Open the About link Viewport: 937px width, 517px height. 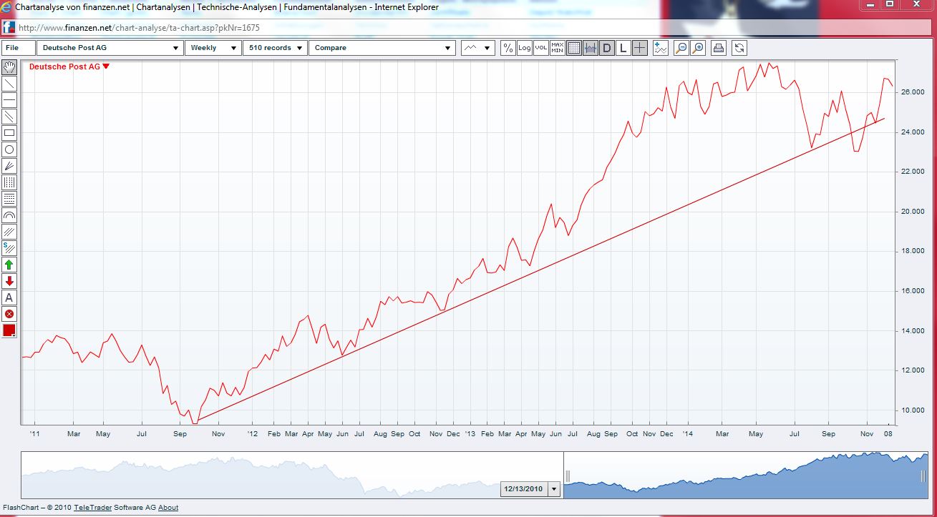[168, 508]
